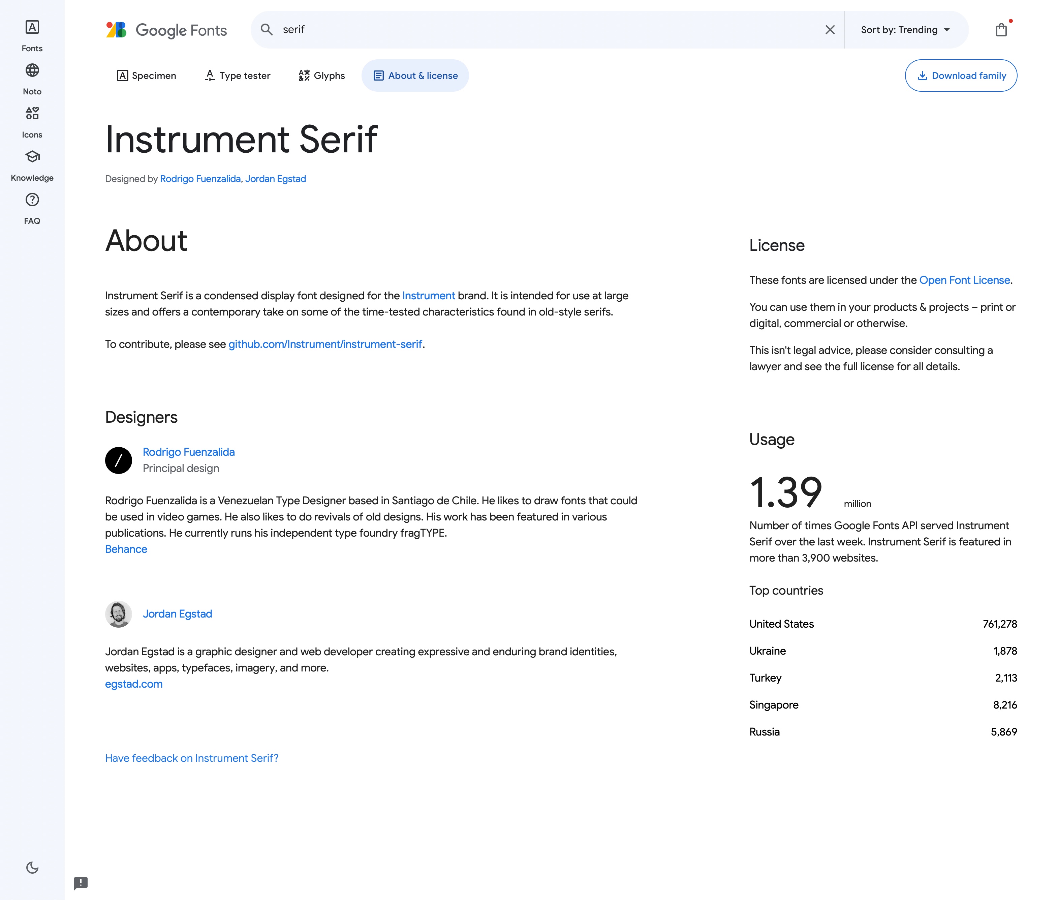Open Have feedback on Instrument Serif link
The width and height of the screenshot is (1058, 900).
tap(192, 758)
